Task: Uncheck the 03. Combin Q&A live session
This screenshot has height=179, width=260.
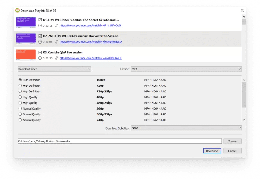Action: (40, 52)
